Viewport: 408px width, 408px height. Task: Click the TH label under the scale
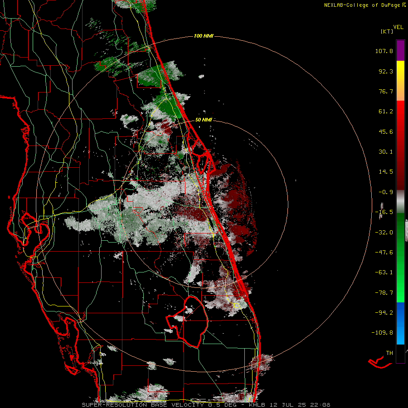(389, 353)
